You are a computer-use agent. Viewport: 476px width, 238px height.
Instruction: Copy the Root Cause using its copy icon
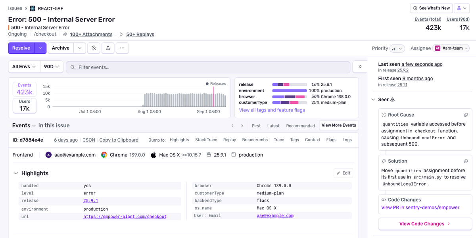pos(465,115)
